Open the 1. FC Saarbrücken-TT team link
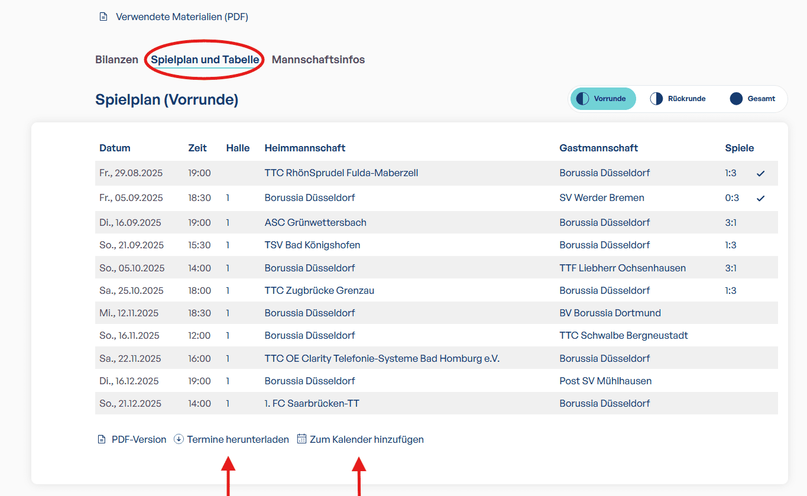The height and width of the screenshot is (496, 807). coord(312,404)
